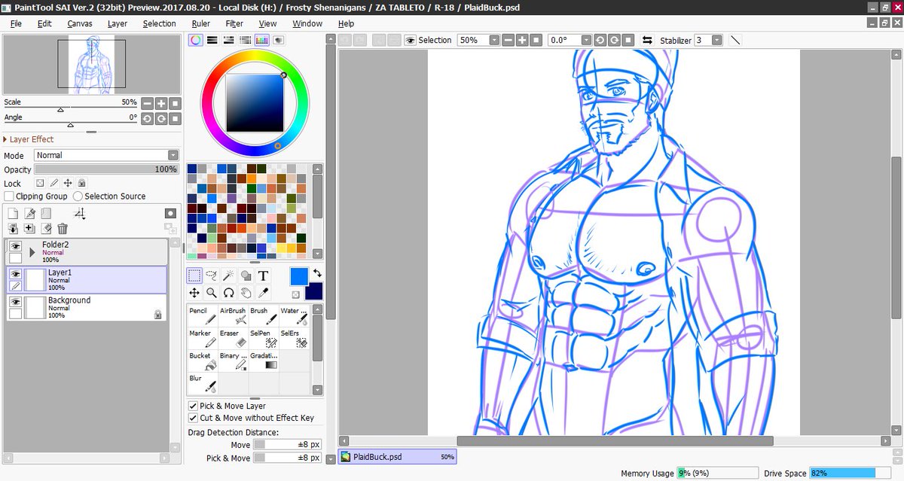
Task: Enable the Clipping Group checkbox
Action: 9,196
